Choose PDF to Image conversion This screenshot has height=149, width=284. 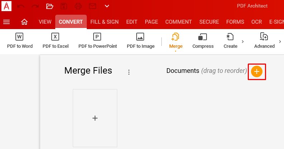click(141, 41)
